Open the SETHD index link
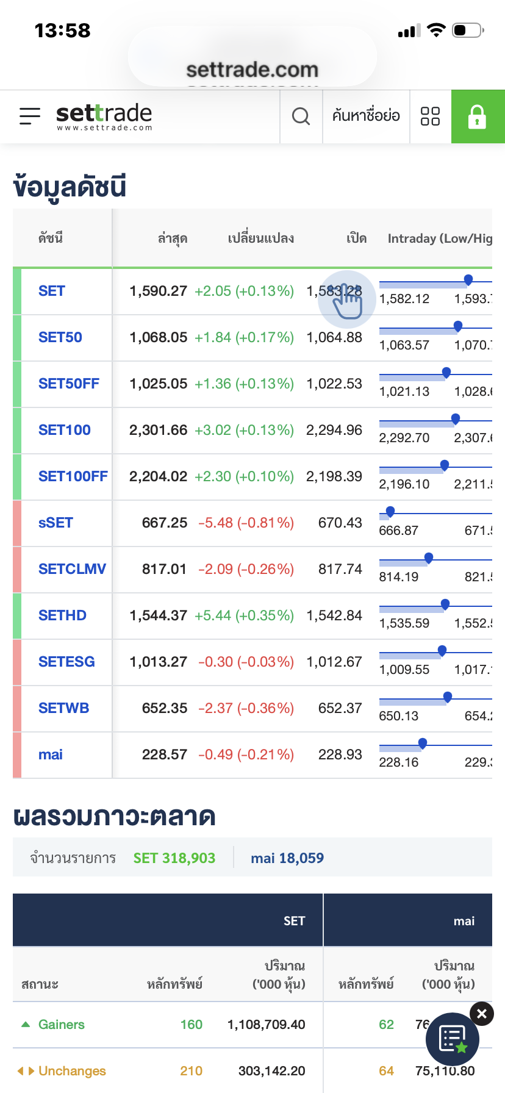 (x=62, y=615)
